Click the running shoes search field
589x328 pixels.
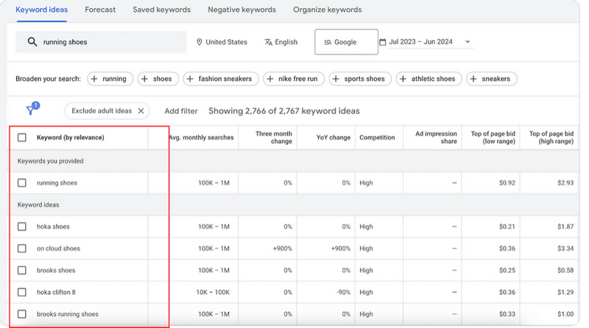coord(101,42)
